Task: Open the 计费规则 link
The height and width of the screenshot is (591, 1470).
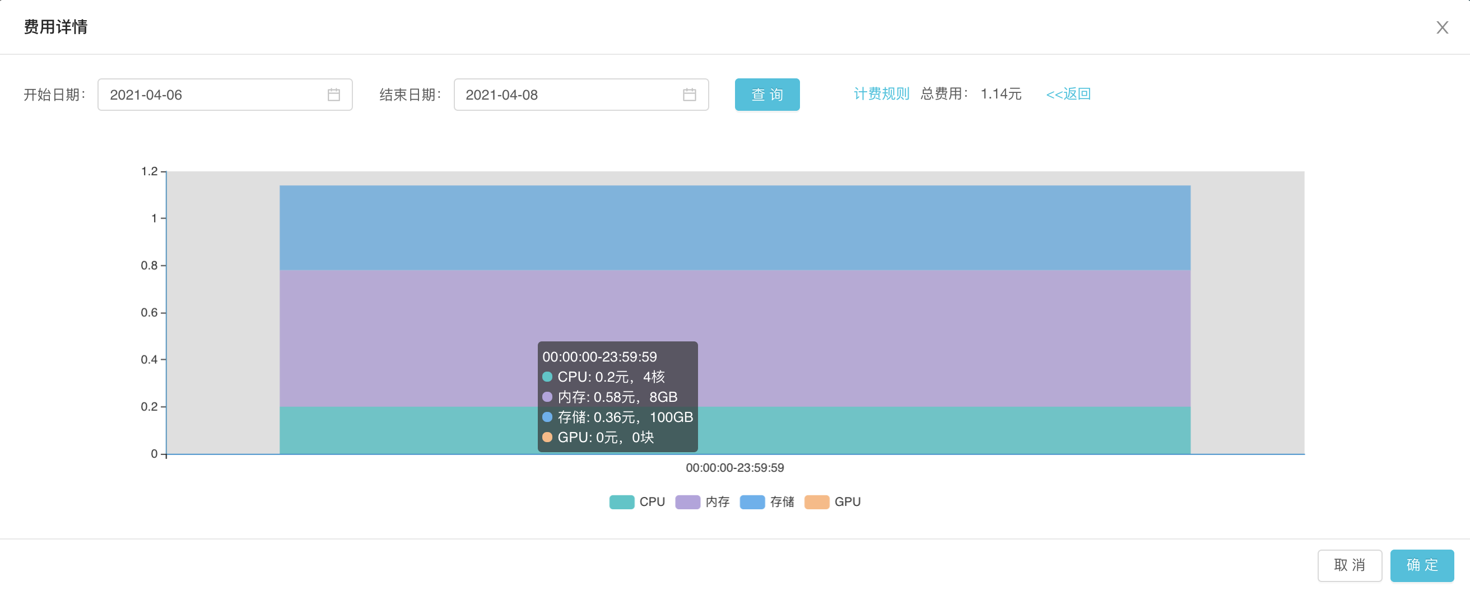Action: click(881, 94)
